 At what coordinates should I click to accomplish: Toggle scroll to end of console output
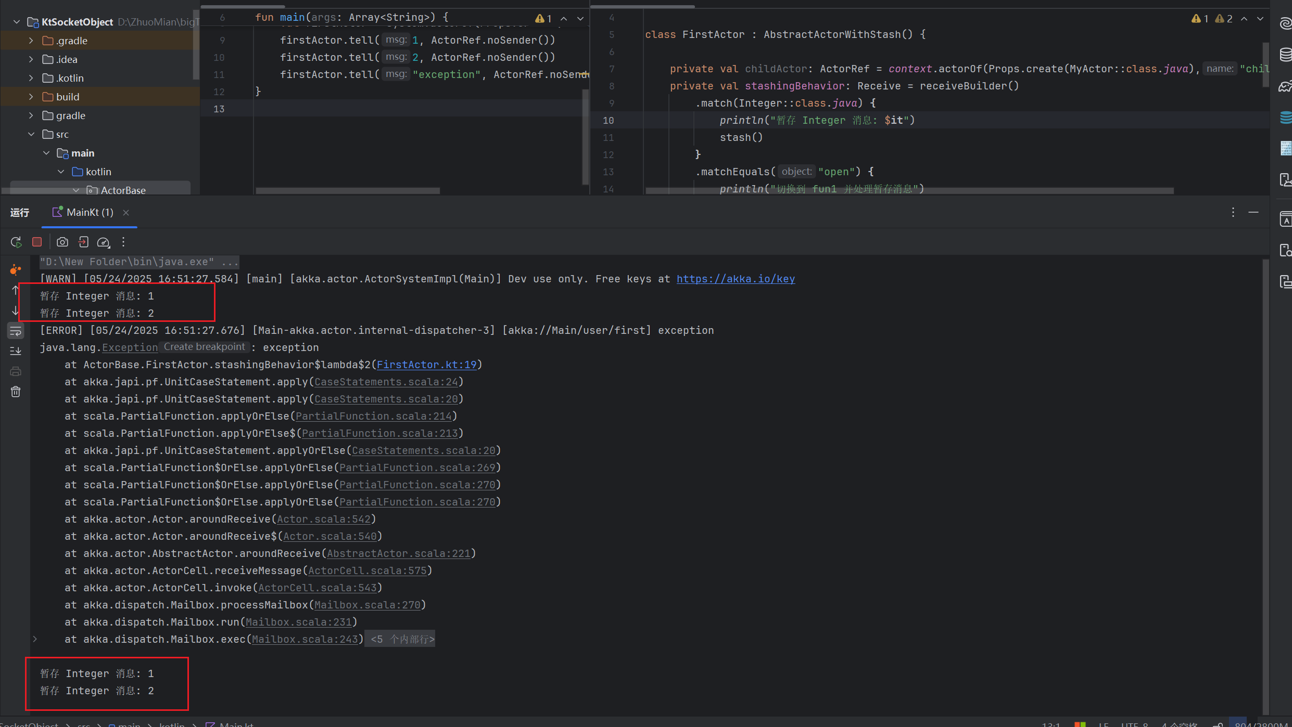tap(16, 351)
